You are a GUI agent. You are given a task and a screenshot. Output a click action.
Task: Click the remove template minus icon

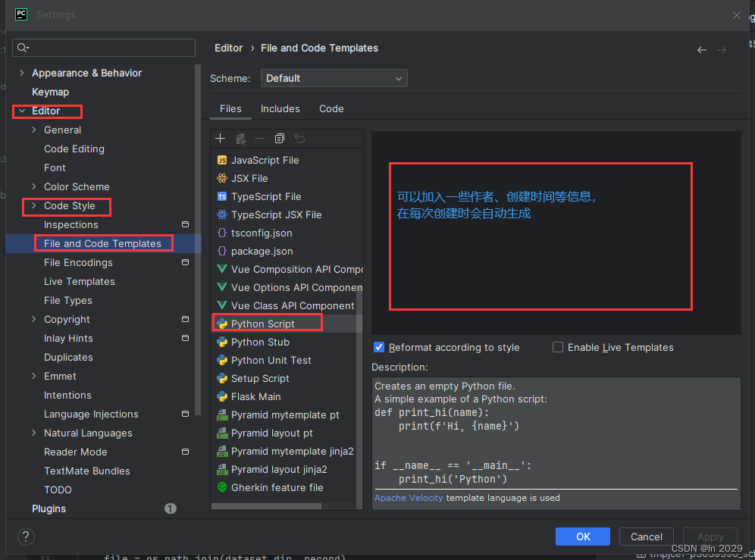(x=259, y=139)
